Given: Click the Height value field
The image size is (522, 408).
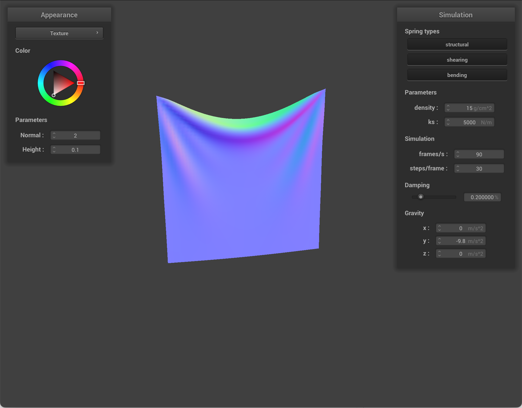Looking at the screenshot, I should pyautogui.click(x=75, y=149).
